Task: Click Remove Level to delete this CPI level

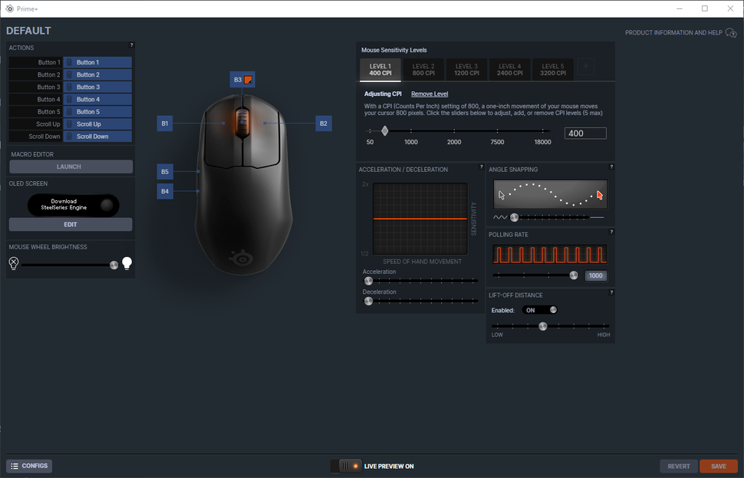Action: pos(430,93)
